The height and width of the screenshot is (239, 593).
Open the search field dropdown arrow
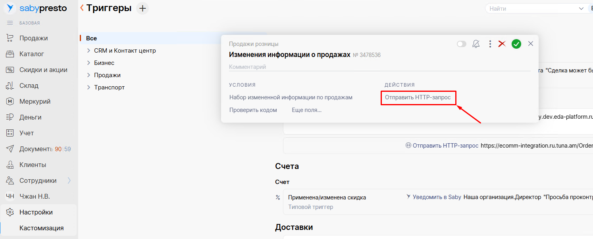point(581,8)
